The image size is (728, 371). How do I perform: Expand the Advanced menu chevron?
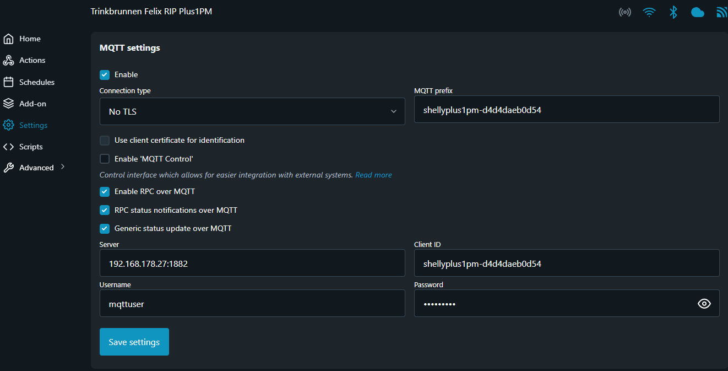pyautogui.click(x=63, y=166)
